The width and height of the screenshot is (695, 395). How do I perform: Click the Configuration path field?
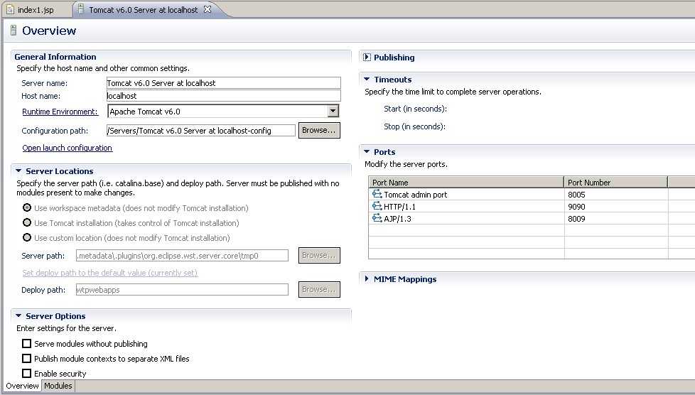pyautogui.click(x=201, y=130)
